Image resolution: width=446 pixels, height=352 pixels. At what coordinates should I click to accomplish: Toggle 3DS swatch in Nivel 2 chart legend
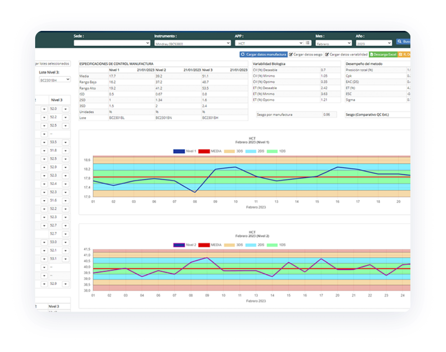pos(229,245)
